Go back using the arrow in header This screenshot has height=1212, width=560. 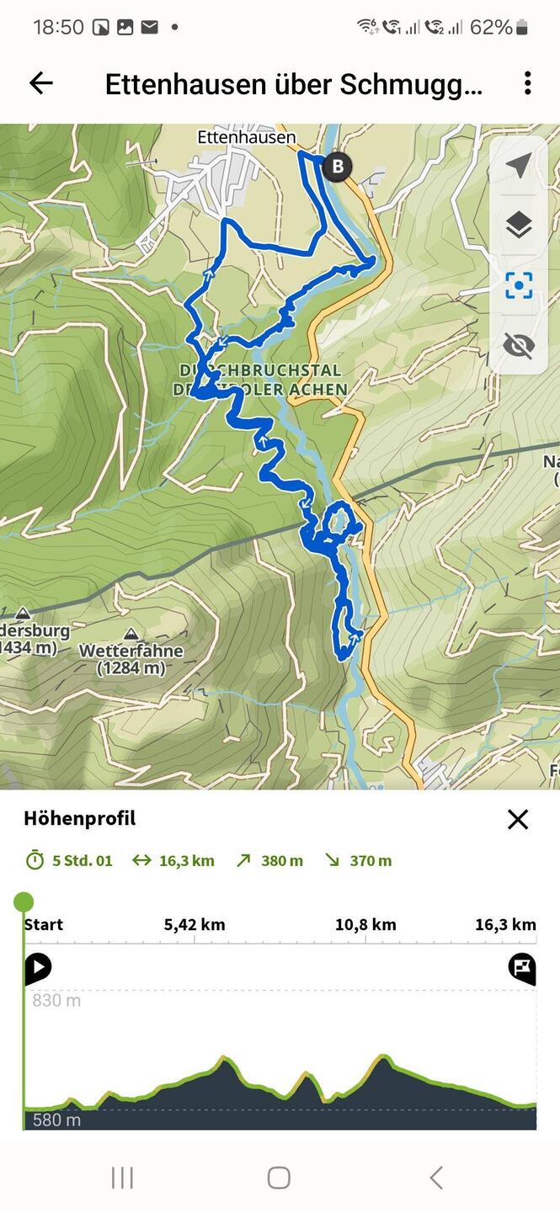(40, 82)
